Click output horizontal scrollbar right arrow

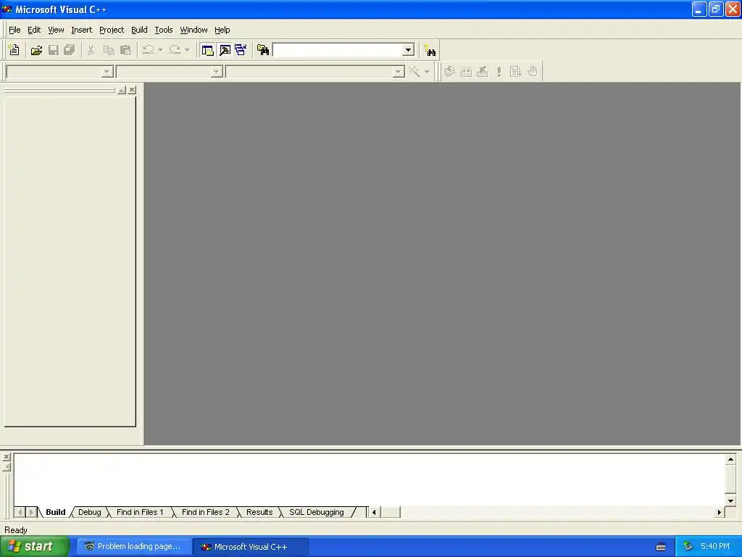coord(720,512)
